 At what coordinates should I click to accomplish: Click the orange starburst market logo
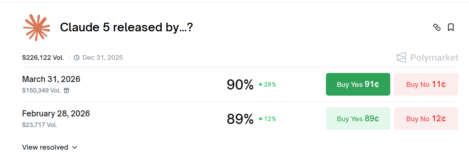point(37,28)
